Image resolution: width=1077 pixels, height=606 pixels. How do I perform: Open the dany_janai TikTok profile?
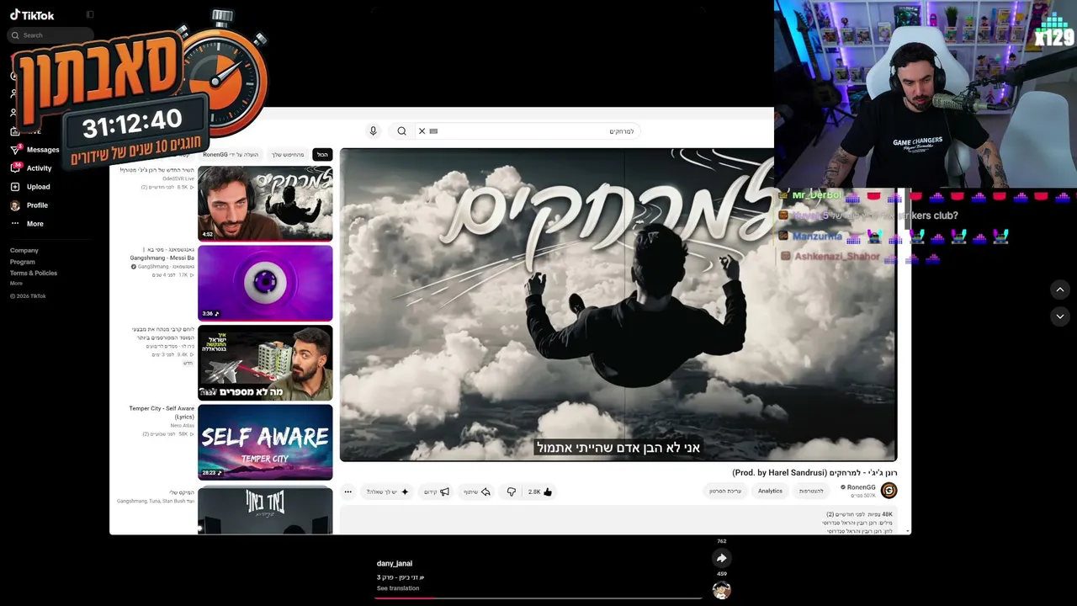click(x=395, y=563)
